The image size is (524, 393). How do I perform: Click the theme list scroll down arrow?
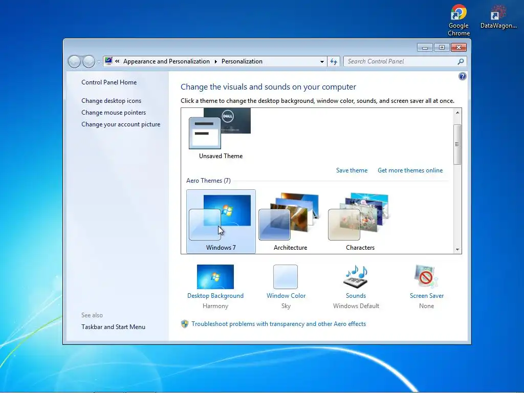pyautogui.click(x=457, y=250)
